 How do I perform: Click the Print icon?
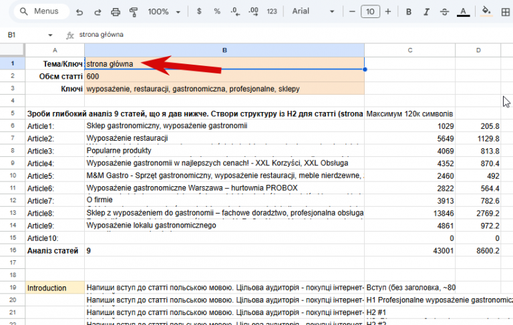click(116, 12)
